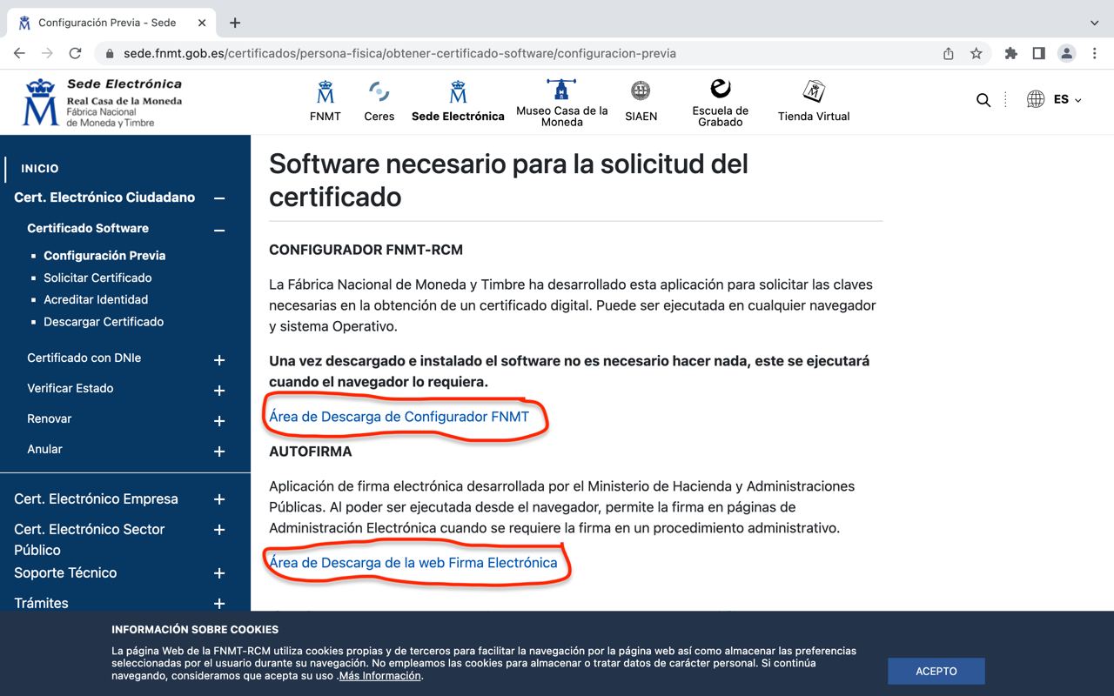Image resolution: width=1114 pixels, height=696 pixels.
Task: Click the Soporte Técnico sidebar label
Action: (65, 572)
